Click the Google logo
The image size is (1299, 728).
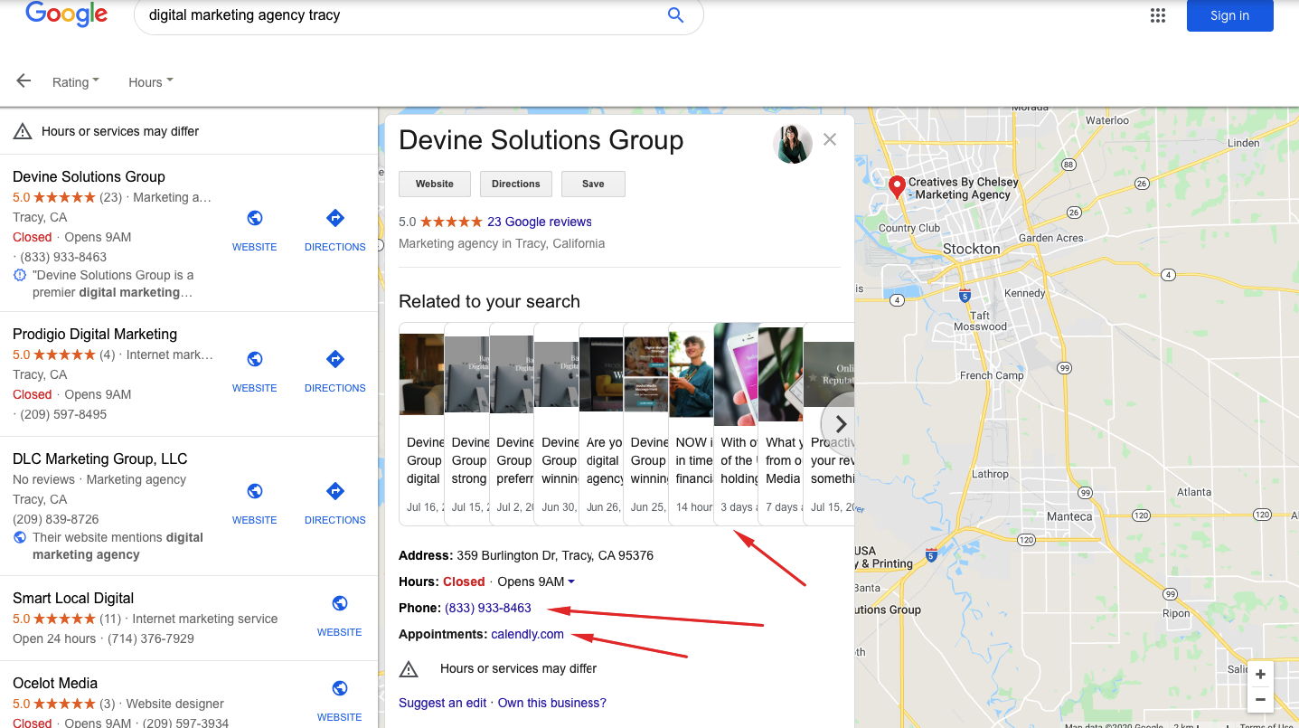click(66, 14)
